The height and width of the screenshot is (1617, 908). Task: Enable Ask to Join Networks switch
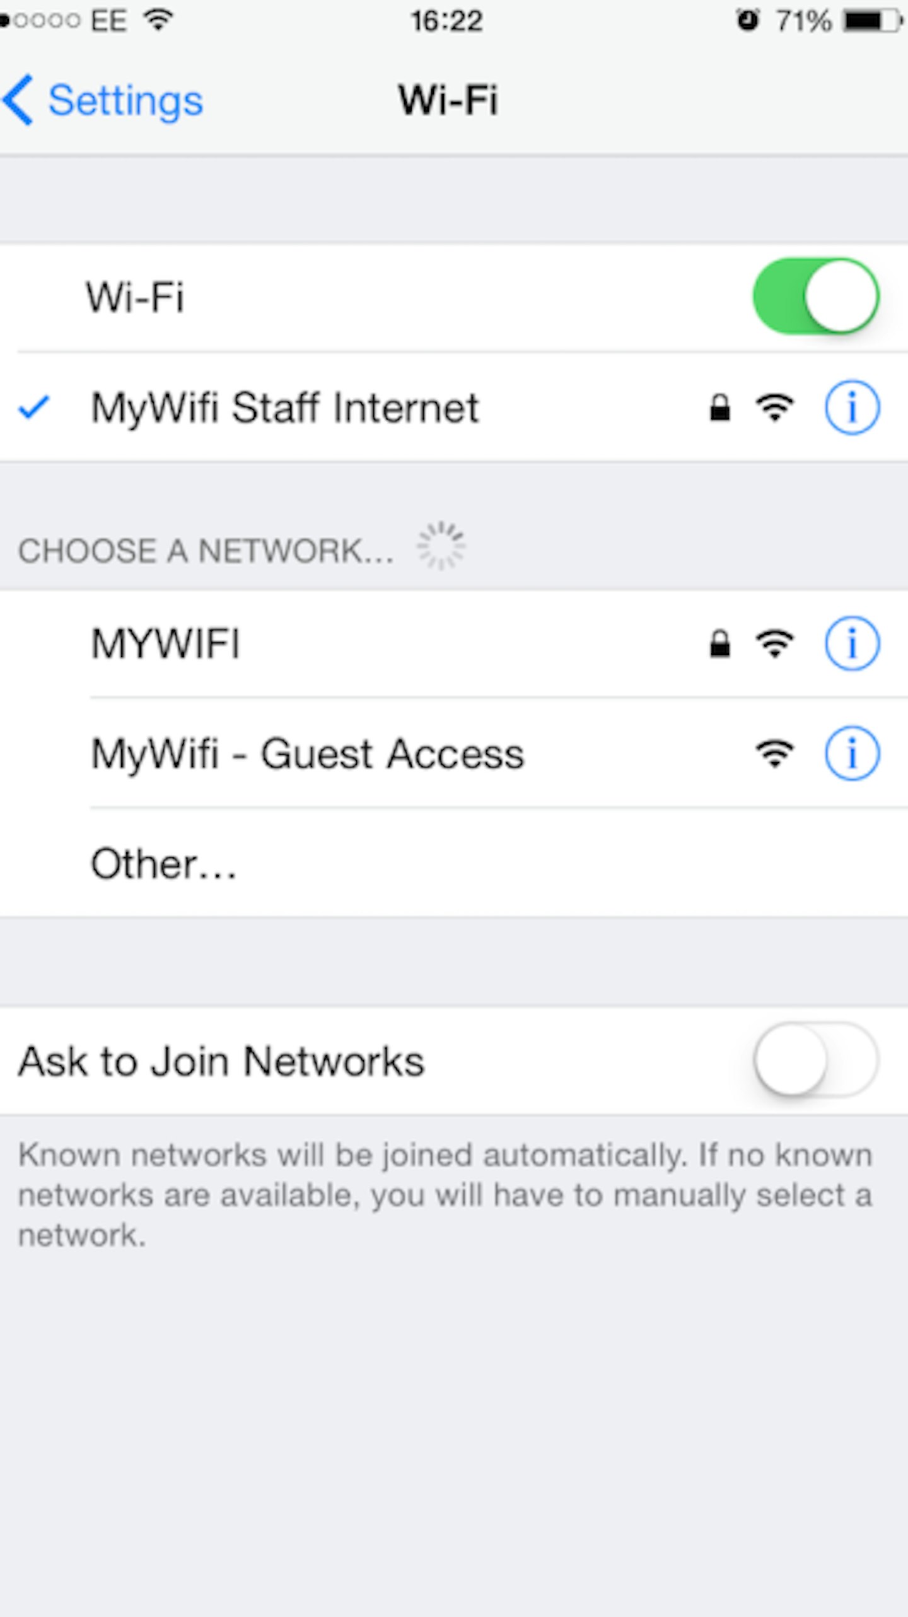point(816,1060)
